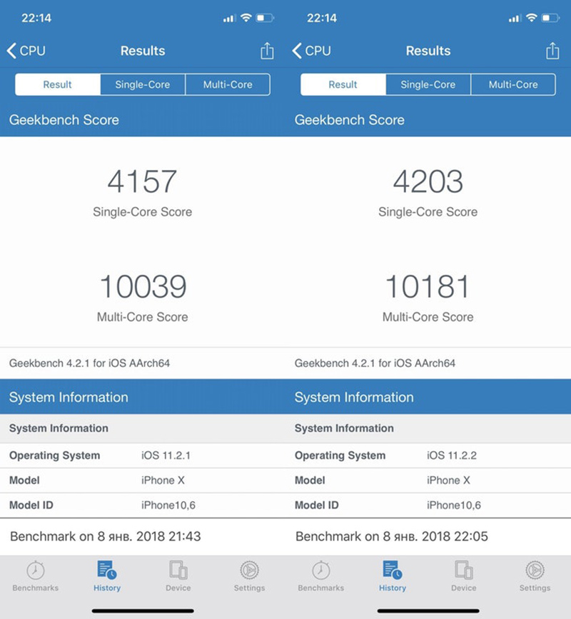The height and width of the screenshot is (619, 571).
Task: Tap 22:14 clock in left screen
Action: 36,18
